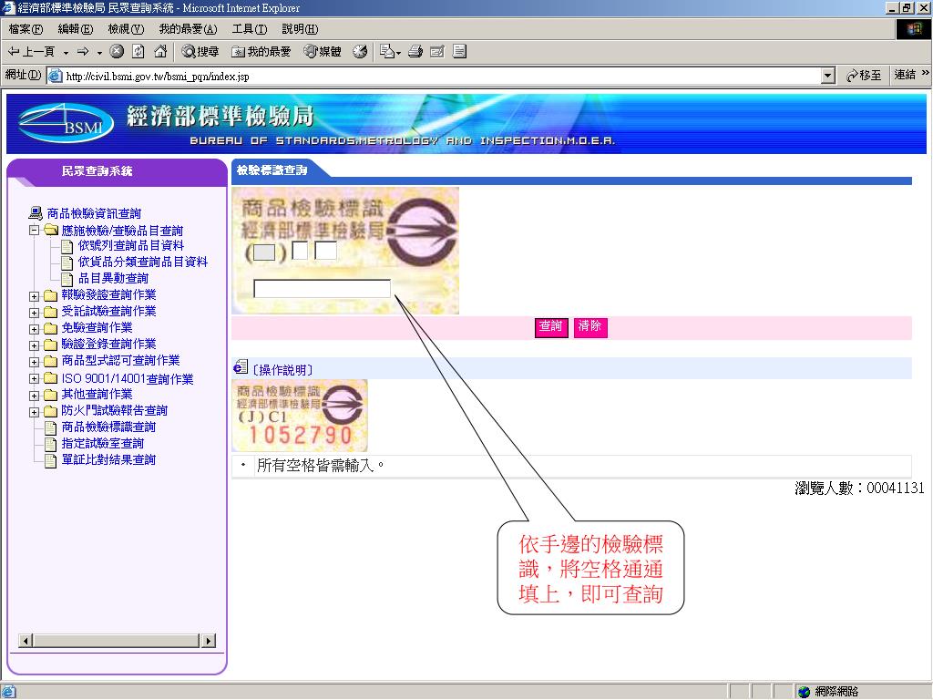Open the 我的最愛 menu in menu bar
Screen dimensions: 933x700
pyautogui.click(x=188, y=28)
